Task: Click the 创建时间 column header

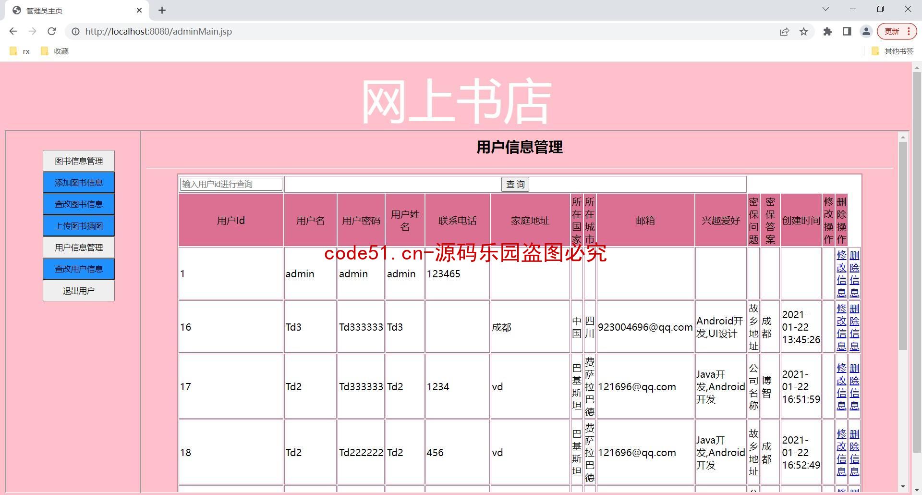Action: 801,220
